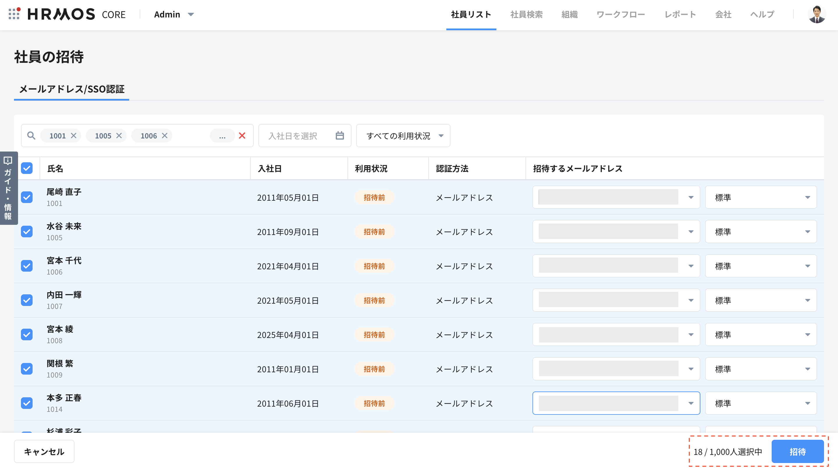Toggle the select-all header checkbox

pos(27,168)
